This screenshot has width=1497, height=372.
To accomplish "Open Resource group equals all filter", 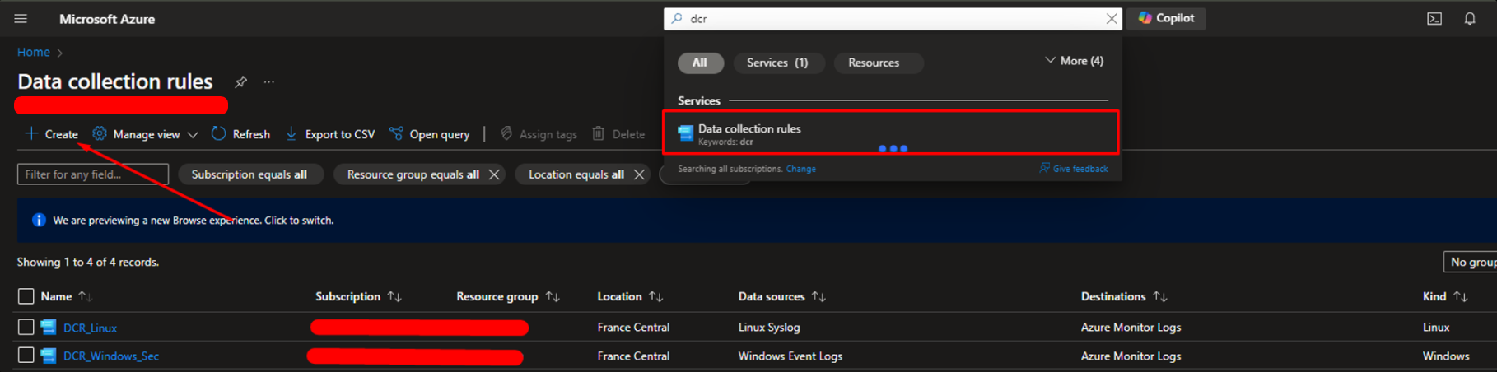I will [x=413, y=174].
